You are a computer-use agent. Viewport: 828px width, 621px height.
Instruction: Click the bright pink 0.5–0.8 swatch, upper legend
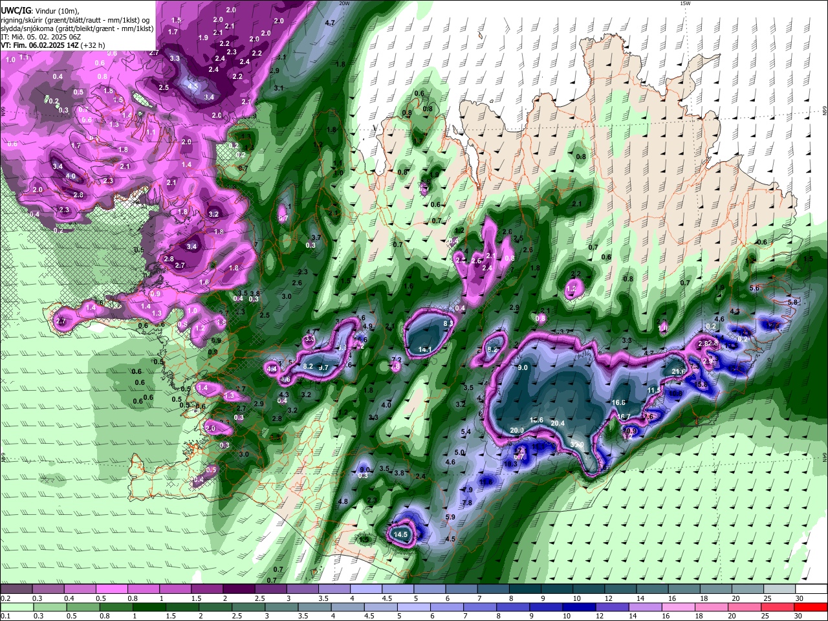tap(111, 589)
